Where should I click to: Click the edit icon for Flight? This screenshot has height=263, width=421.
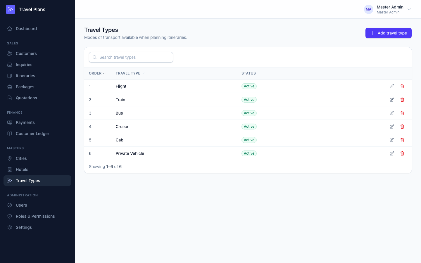click(x=392, y=86)
